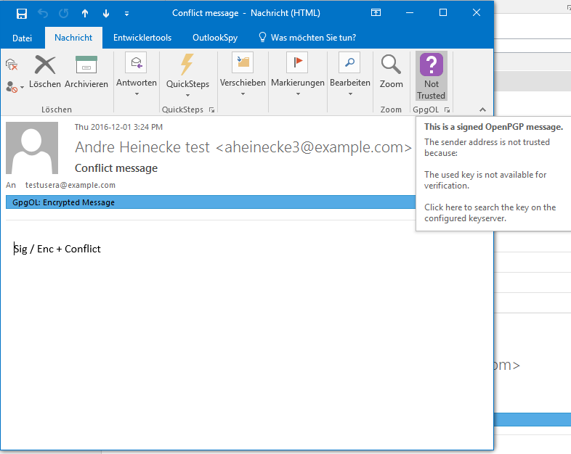Click the GpgOL Not Trusted button
Viewport: 571px width, 454px height.
[x=431, y=77]
